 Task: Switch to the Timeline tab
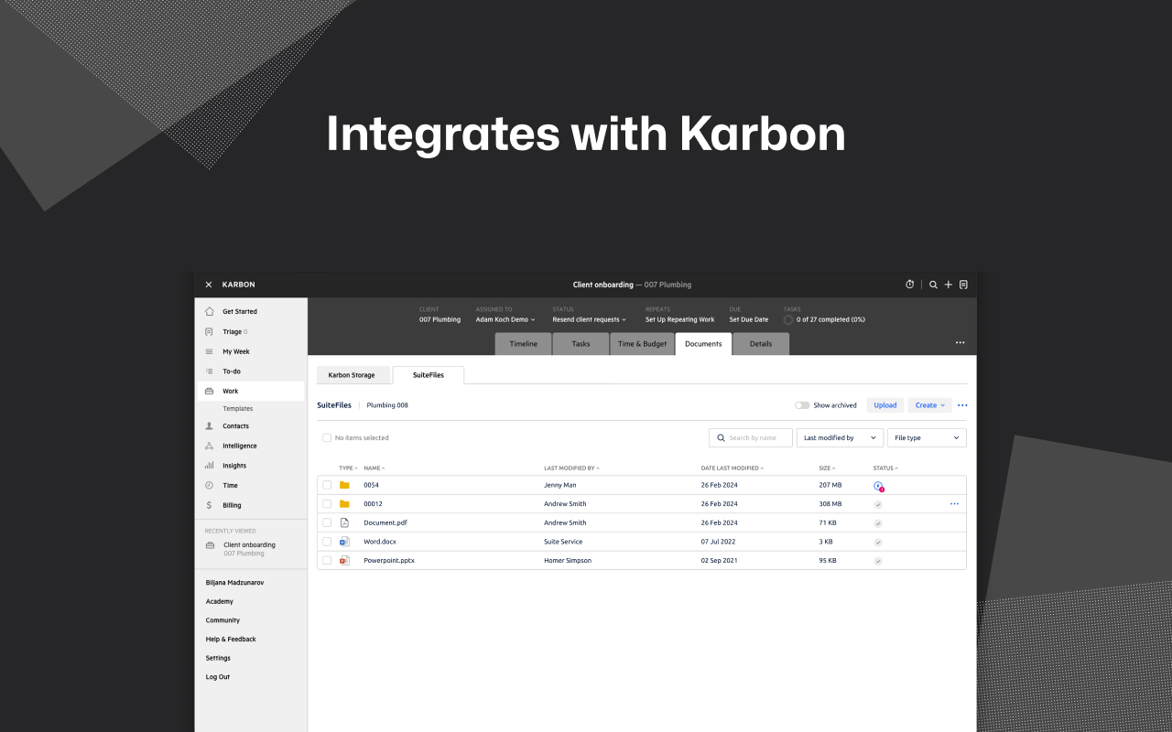pyautogui.click(x=524, y=344)
